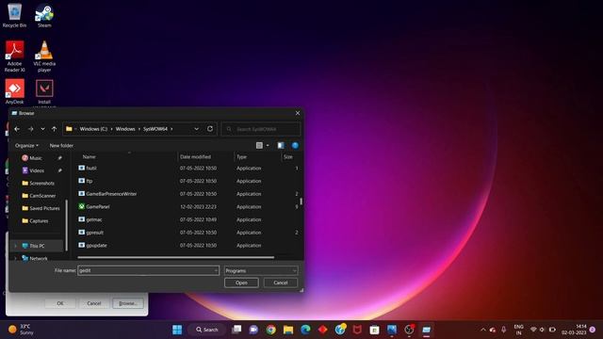The image size is (603, 339).
Task: Click the Search SysWOW64 box
Action: tap(261, 129)
